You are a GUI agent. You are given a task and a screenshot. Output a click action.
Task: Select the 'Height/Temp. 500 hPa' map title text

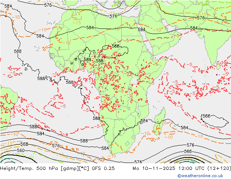(30, 168)
